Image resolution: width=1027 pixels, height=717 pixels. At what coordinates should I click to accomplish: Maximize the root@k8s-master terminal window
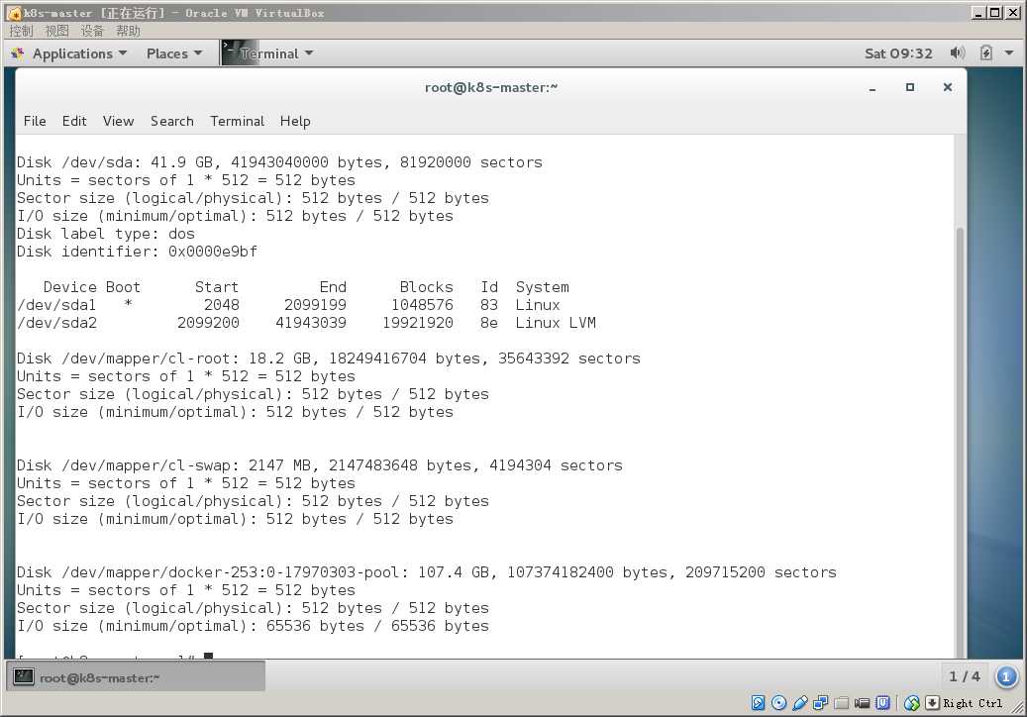(910, 87)
